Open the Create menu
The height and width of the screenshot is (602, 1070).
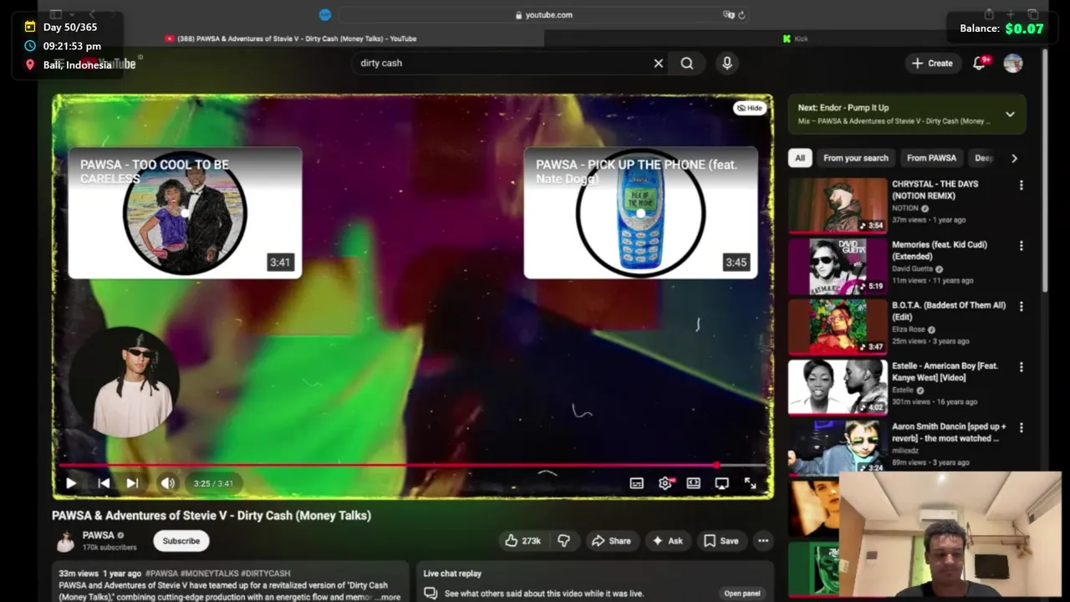(932, 63)
